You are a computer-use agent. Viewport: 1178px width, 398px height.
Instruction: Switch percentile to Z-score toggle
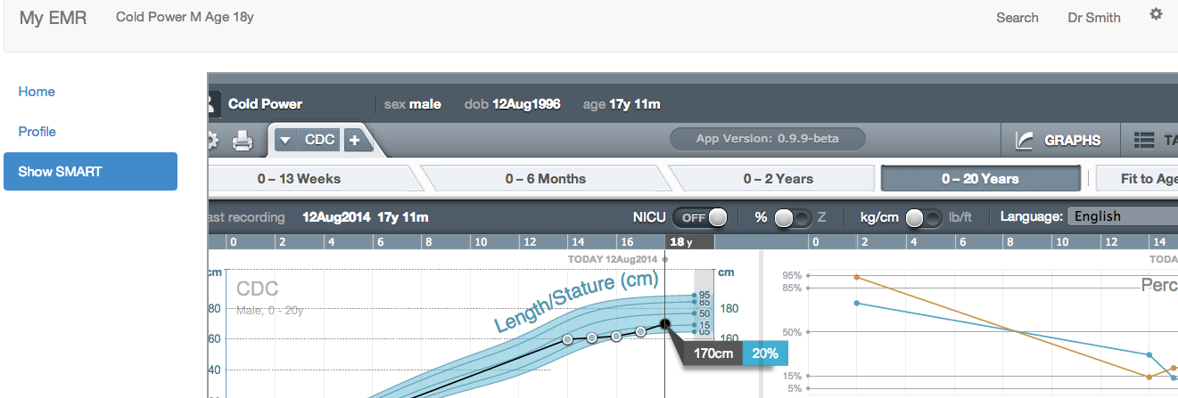click(x=793, y=217)
